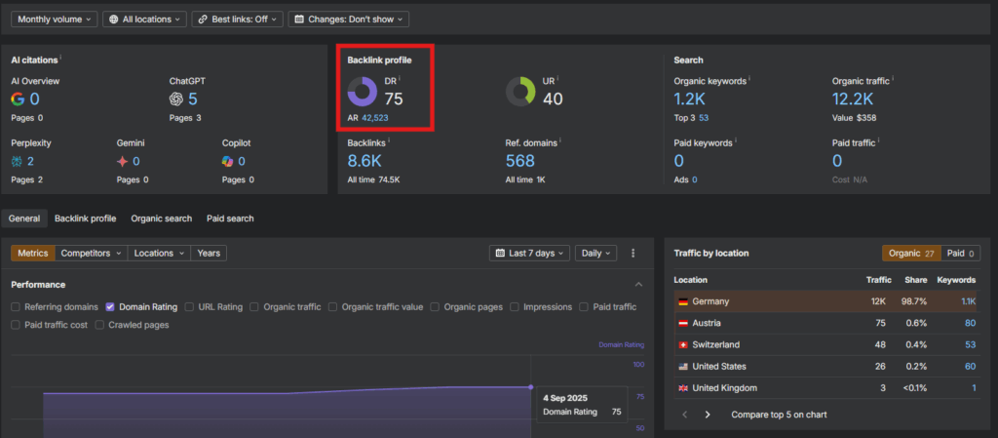The height and width of the screenshot is (438, 998).
Task: Click the 4 Sep 2025 chart point
Action: 531,387
